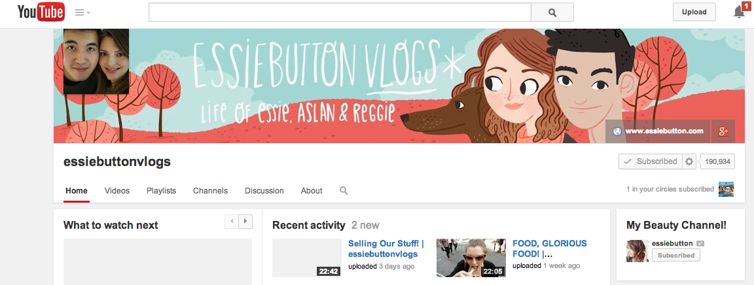Toggle the Subscribed button for essiebuttonvlogs
Image resolution: width=754 pixels, height=285 pixels.
(651, 161)
